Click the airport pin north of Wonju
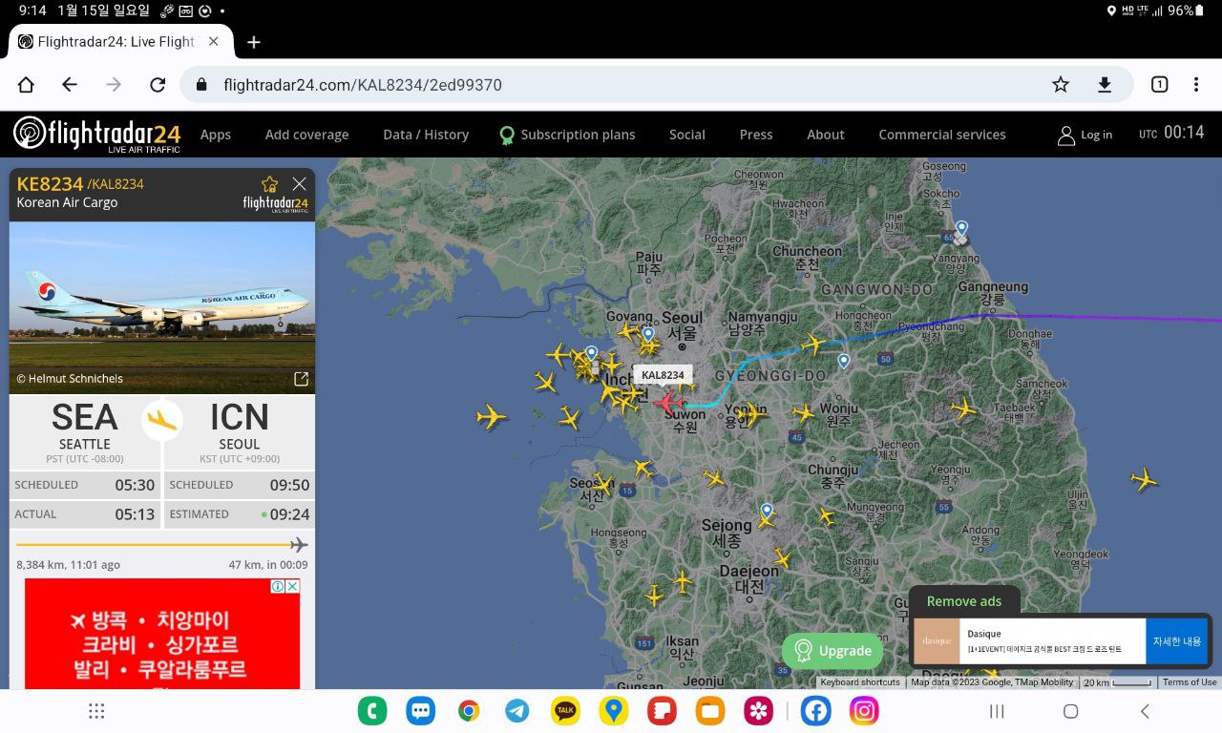The width and height of the screenshot is (1222, 733). 844,362
